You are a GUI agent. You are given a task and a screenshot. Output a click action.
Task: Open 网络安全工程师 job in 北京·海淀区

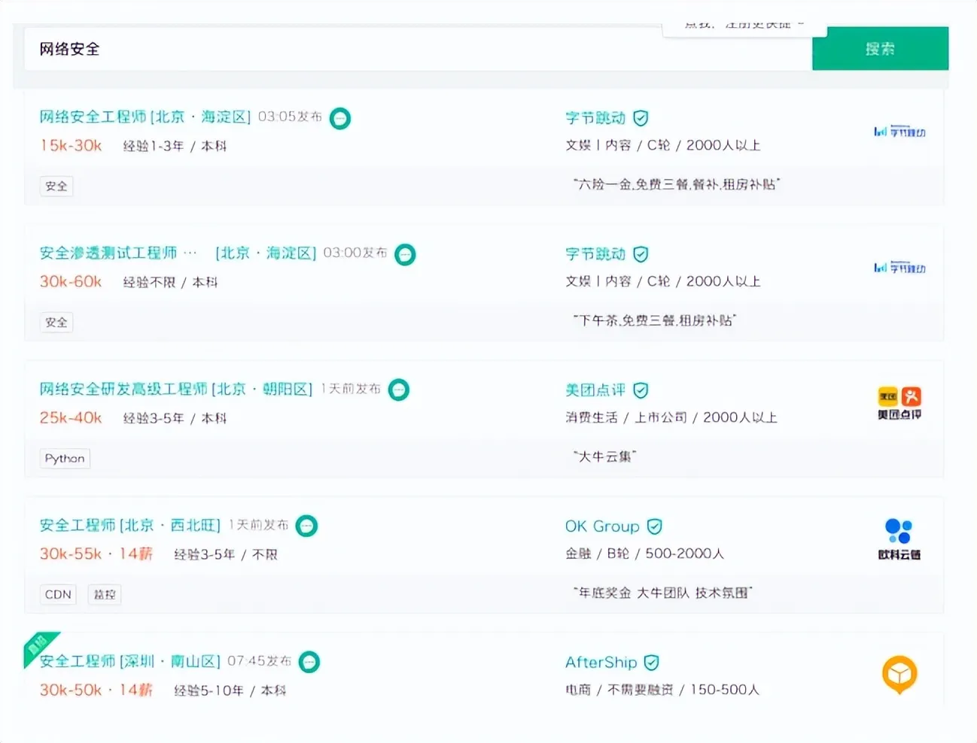(x=145, y=117)
